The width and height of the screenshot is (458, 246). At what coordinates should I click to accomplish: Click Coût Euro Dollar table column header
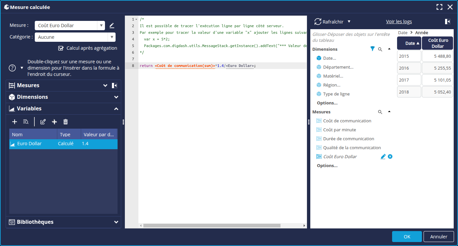pos(437,43)
